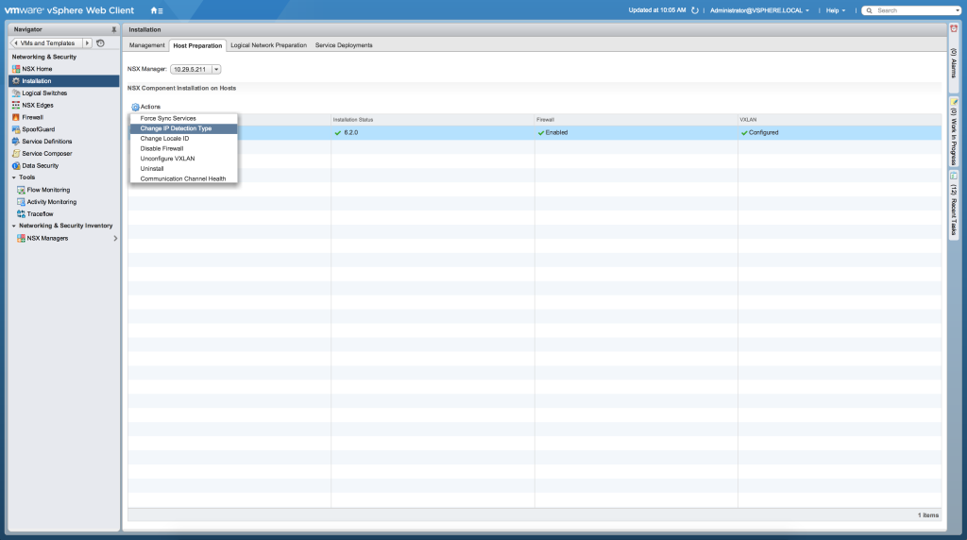
Task: Switch to the Management tab
Action: [146, 45]
